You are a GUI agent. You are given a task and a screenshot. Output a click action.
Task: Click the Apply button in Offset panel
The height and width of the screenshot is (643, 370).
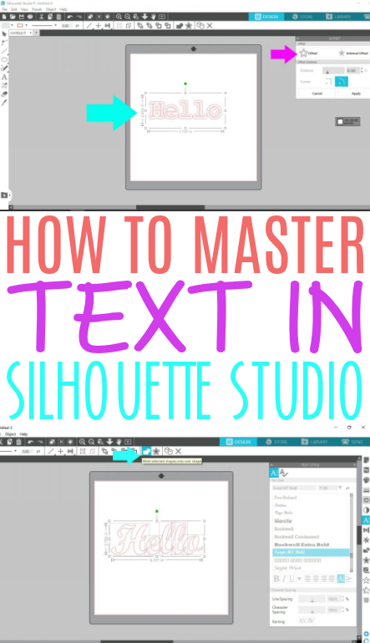(x=356, y=94)
